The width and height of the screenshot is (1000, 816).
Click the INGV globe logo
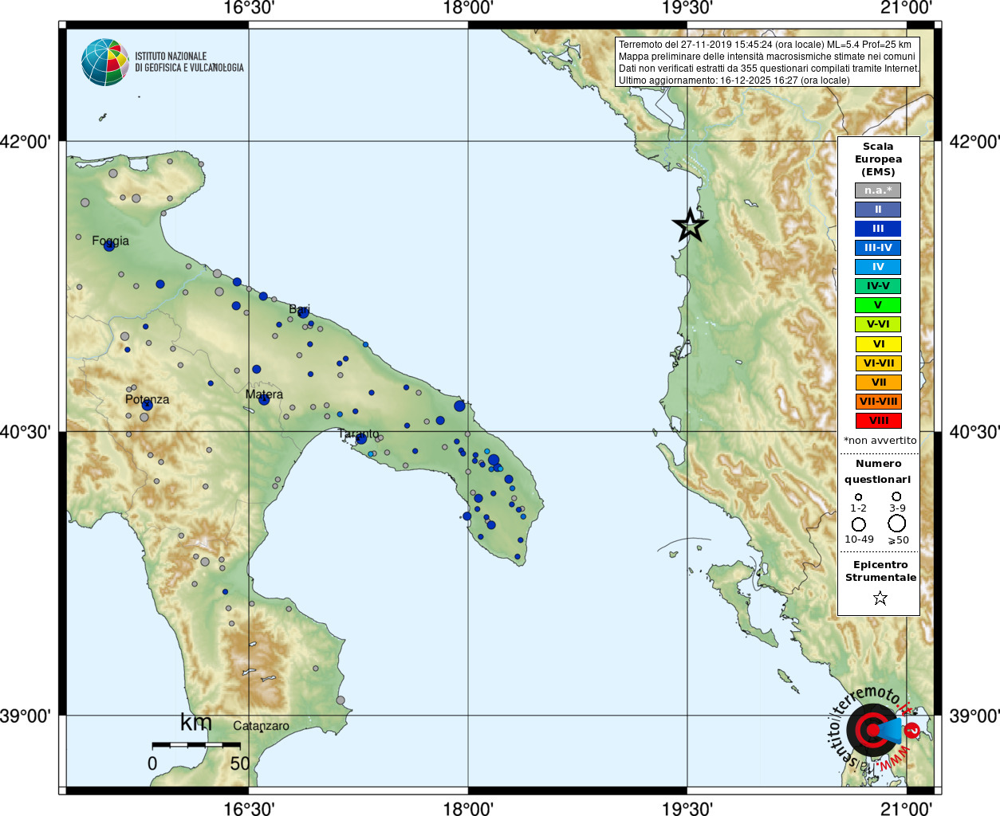tap(104, 62)
